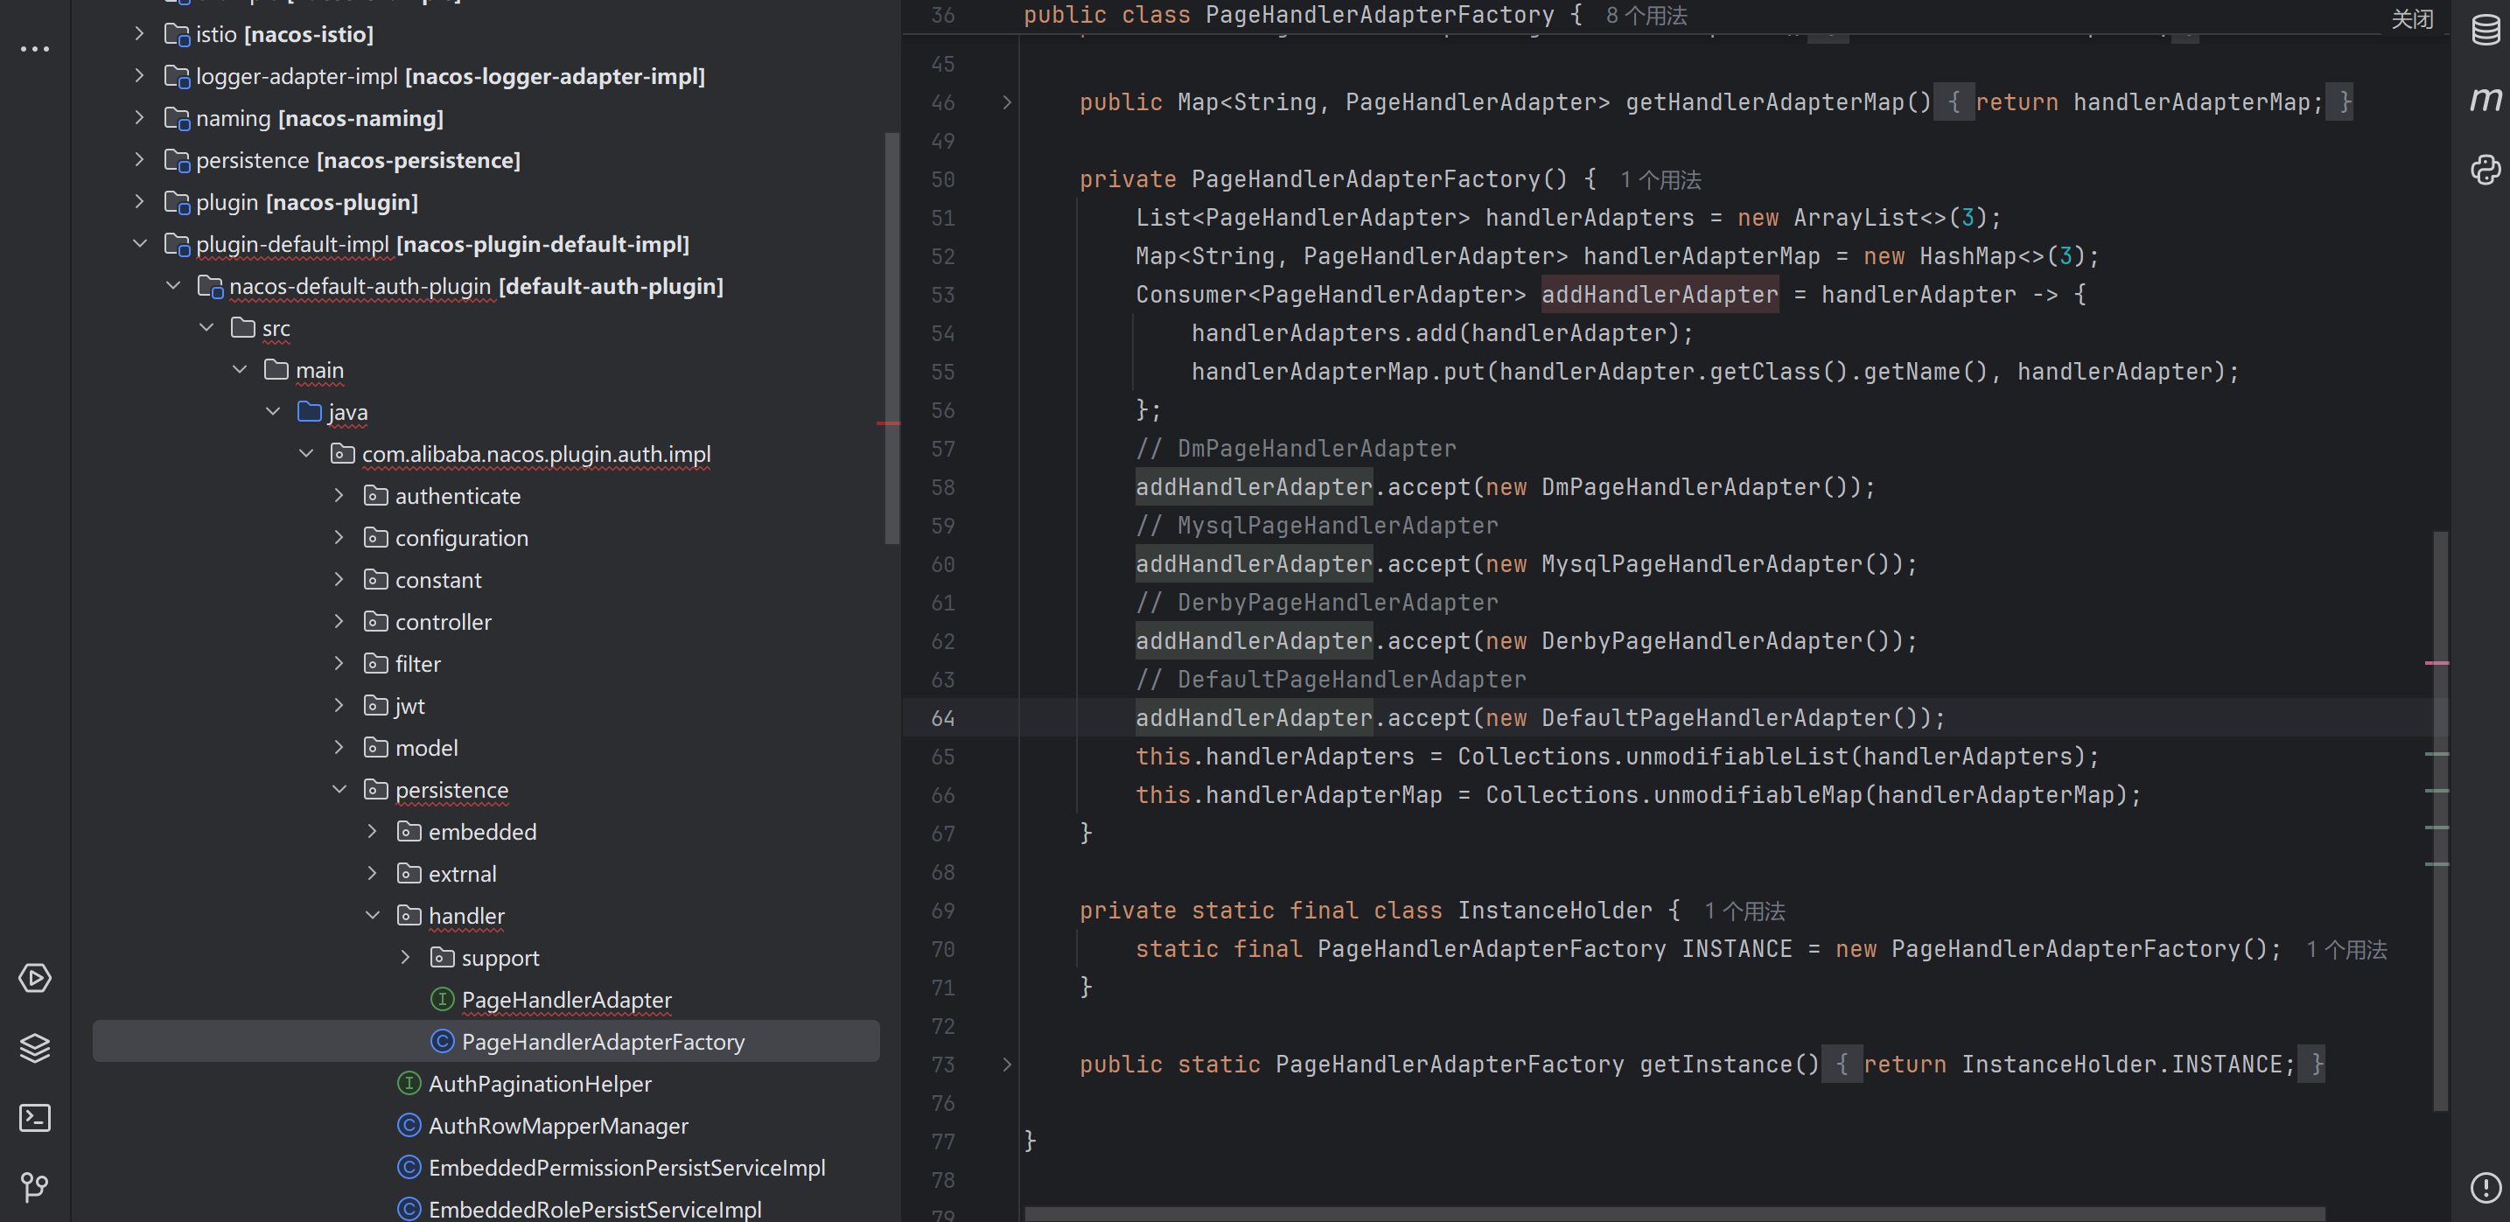Click the 8 个用法 usages hint link
The height and width of the screenshot is (1222, 2510).
coord(1646,16)
